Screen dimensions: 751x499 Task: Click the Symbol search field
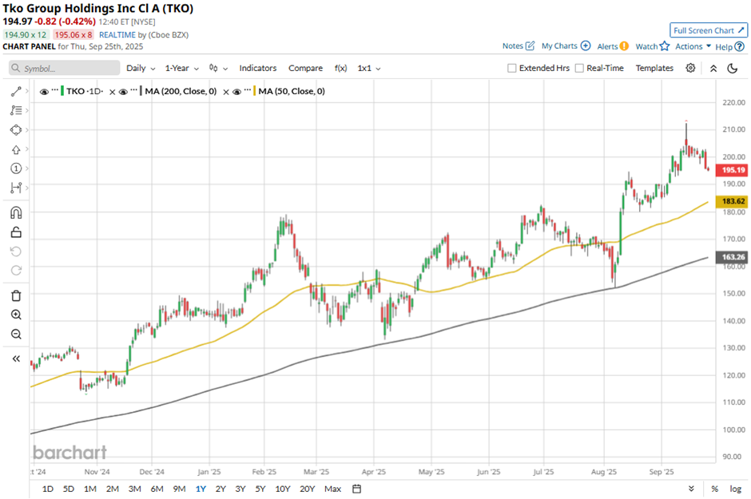pyautogui.click(x=64, y=68)
